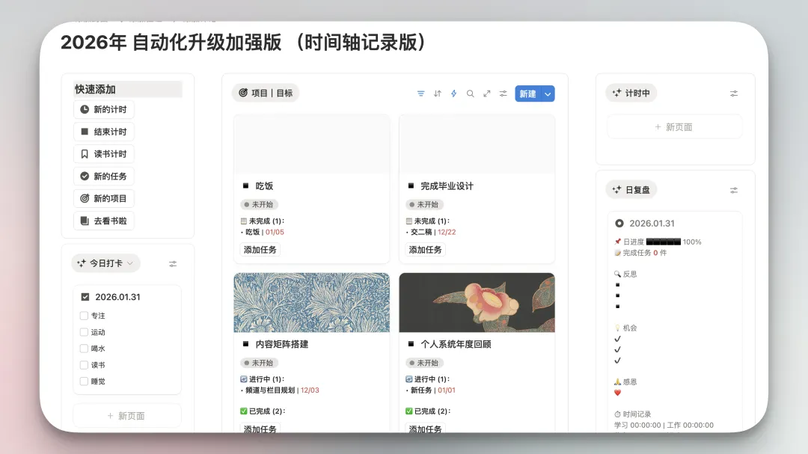The width and height of the screenshot is (808, 454).
Task: Select the 计时中 view tab
Action: click(x=631, y=93)
